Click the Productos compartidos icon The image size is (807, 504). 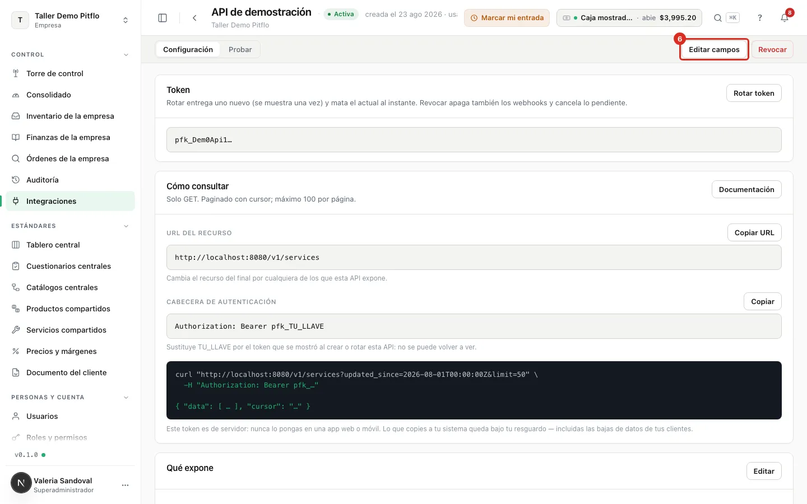tap(16, 309)
